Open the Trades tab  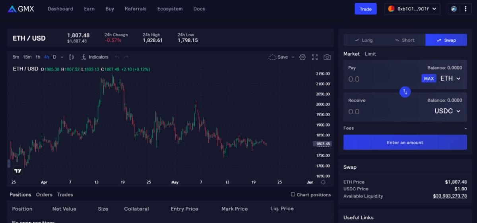click(x=65, y=194)
